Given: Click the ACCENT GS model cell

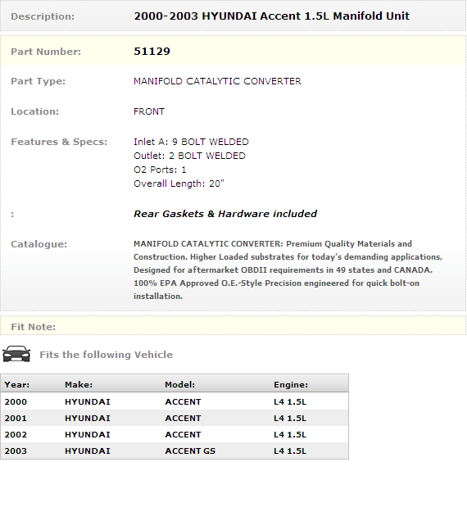Looking at the screenshot, I should (x=190, y=451).
